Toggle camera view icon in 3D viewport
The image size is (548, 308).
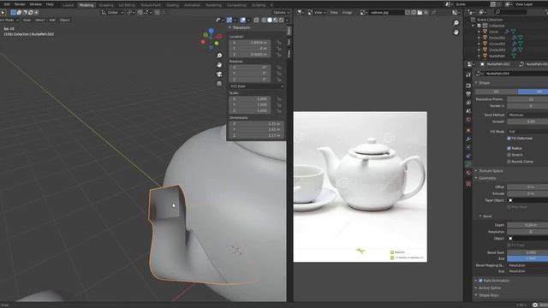(x=219, y=74)
